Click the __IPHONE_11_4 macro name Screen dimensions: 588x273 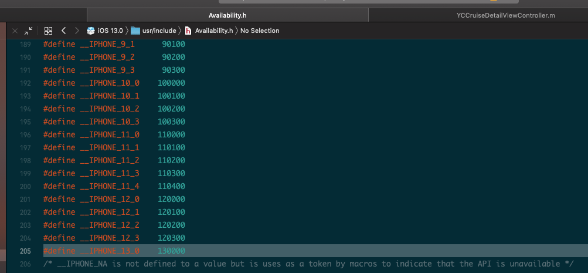(110, 186)
